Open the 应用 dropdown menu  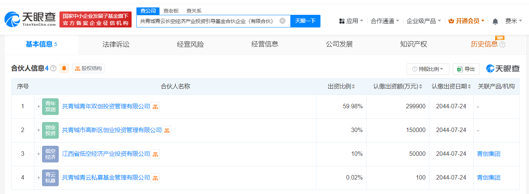click(351, 21)
